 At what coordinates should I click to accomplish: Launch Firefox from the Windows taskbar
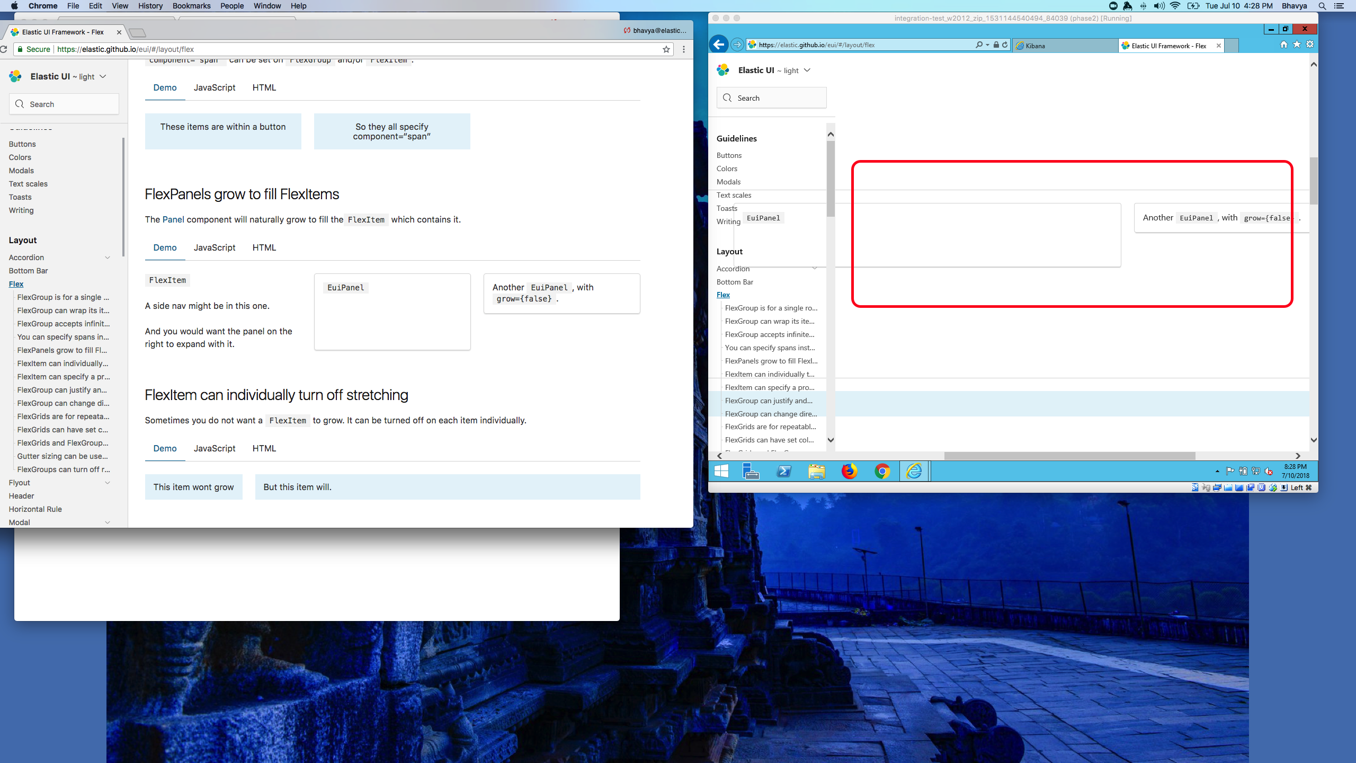click(x=850, y=471)
